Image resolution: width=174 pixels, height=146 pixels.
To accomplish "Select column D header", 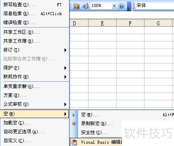I will (x=79, y=23).
